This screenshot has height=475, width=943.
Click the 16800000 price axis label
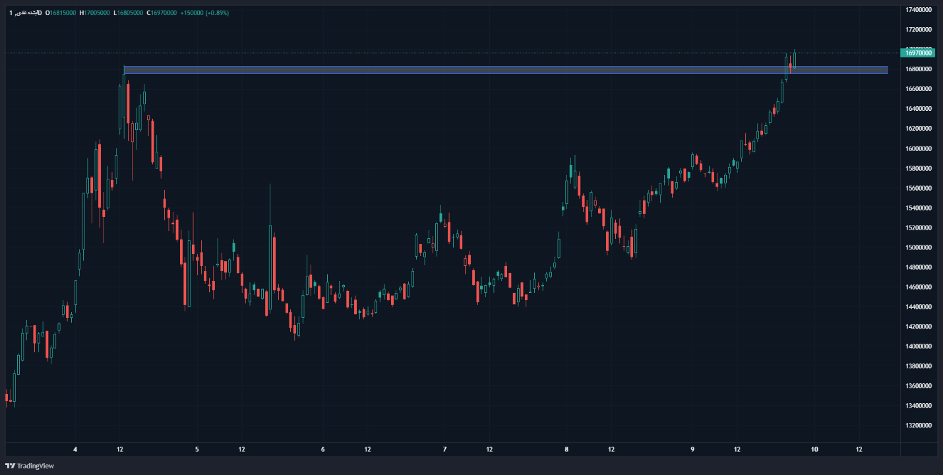click(x=919, y=69)
